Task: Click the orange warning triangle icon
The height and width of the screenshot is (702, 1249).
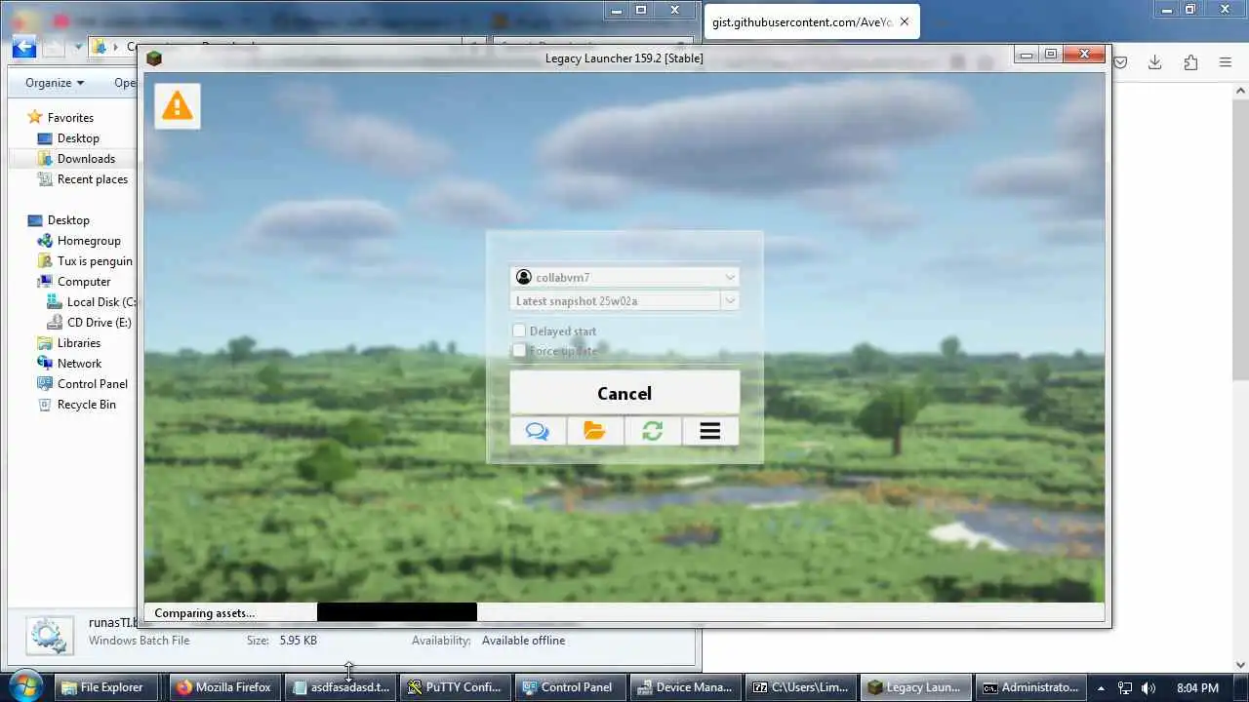Action: 177,105
